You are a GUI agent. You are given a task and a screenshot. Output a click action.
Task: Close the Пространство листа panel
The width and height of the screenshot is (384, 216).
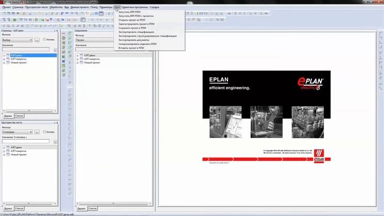point(57,122)
